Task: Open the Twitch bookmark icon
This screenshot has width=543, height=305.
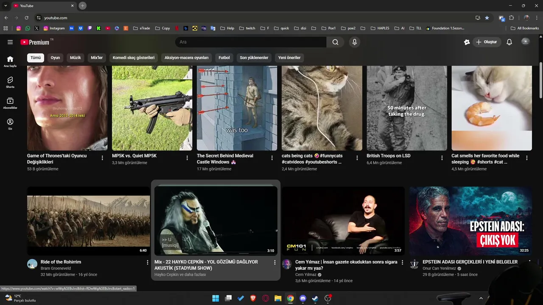Action: 90,28
